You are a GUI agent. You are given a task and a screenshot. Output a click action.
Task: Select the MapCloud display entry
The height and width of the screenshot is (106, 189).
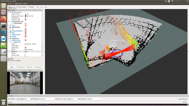click(x=15, y=38)
